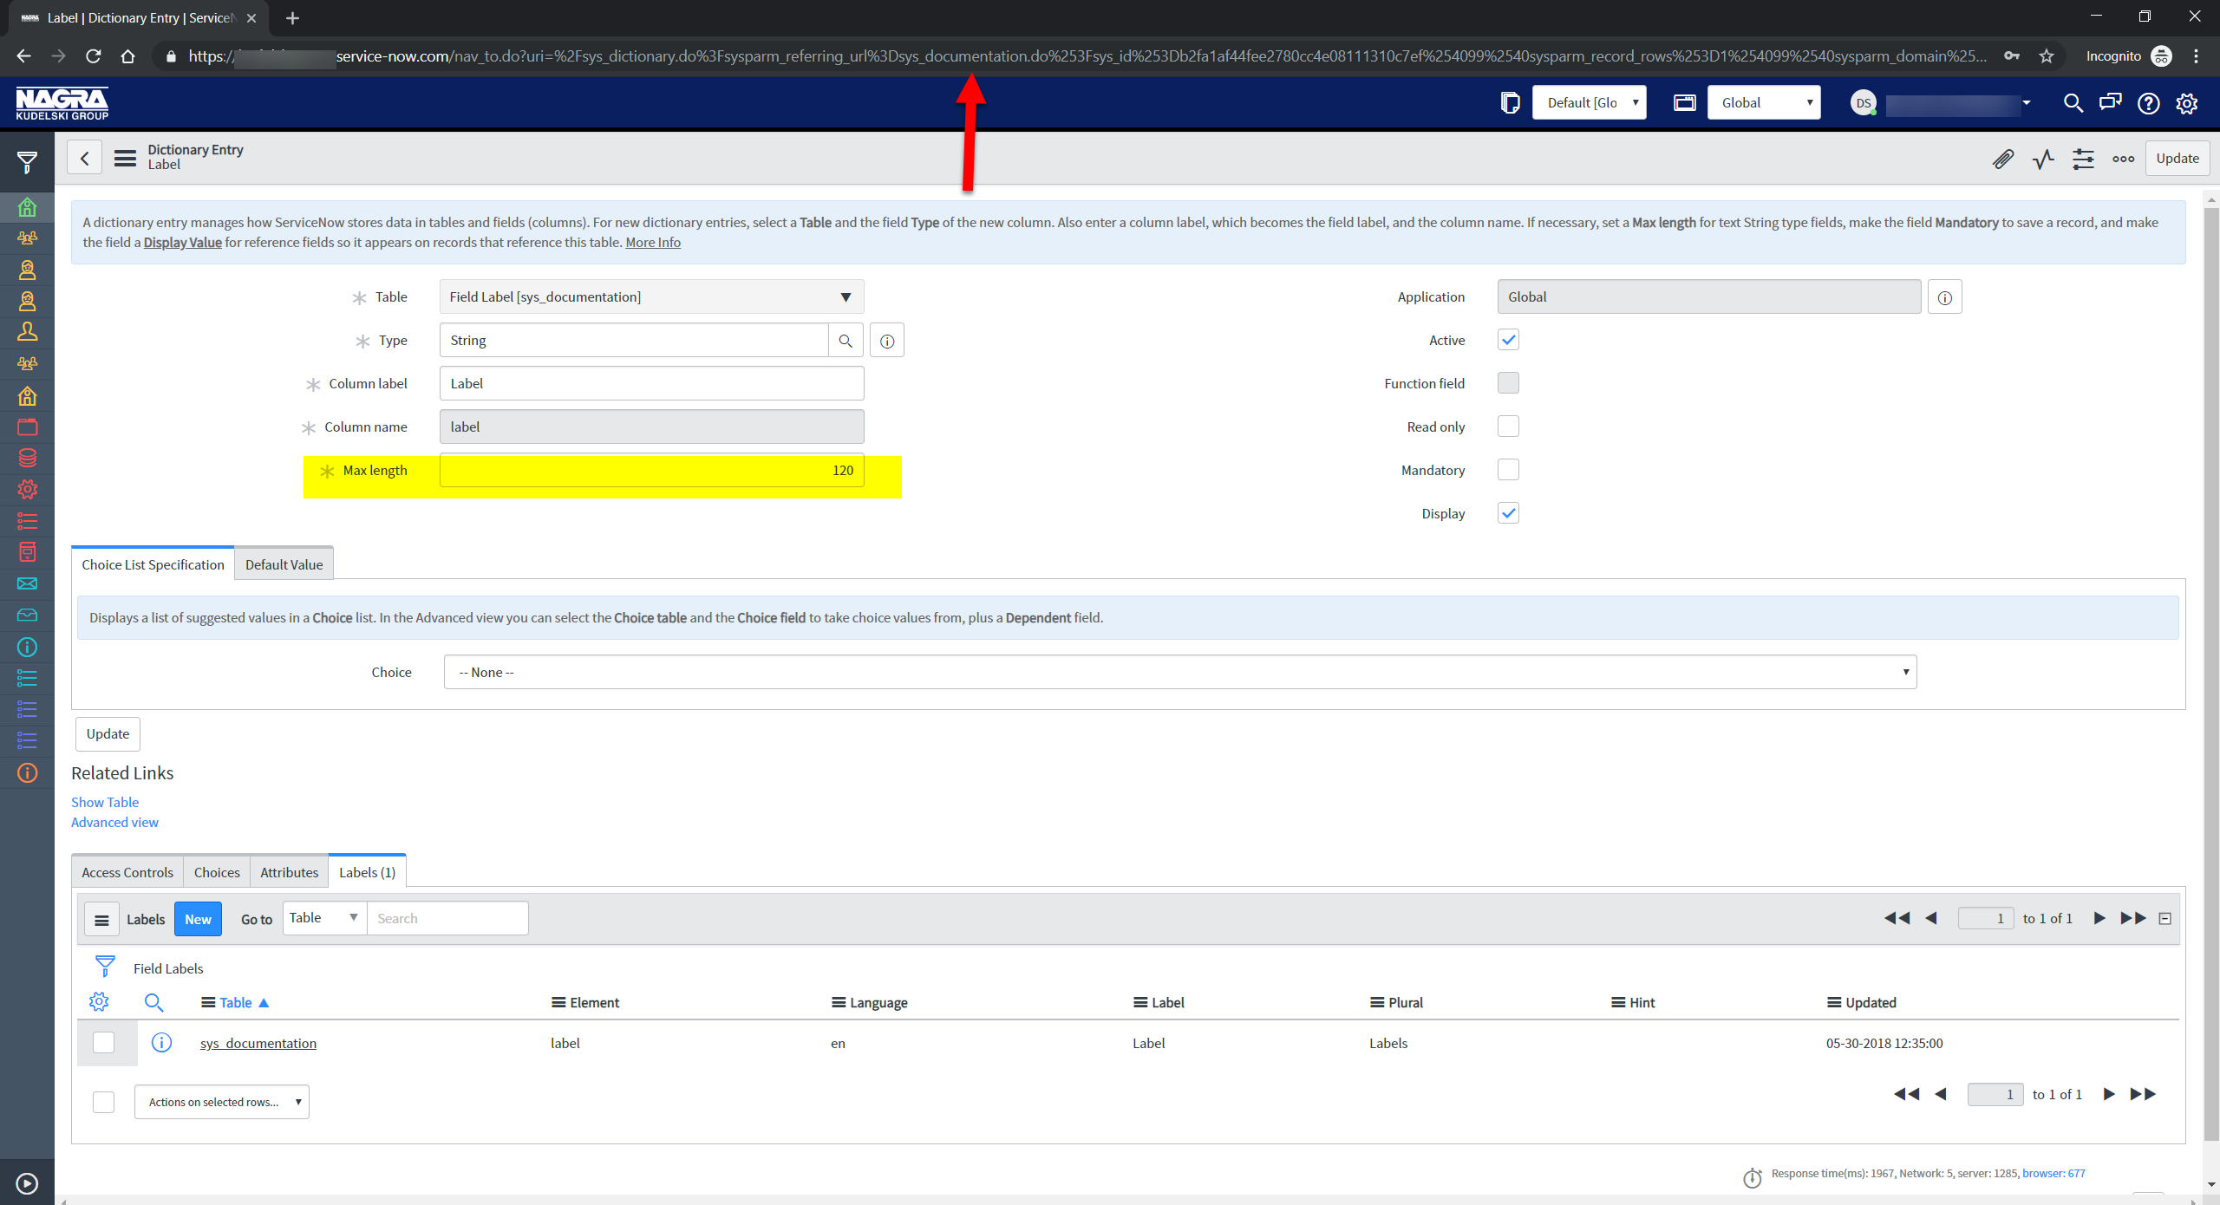Open the Global domain dropdown
2220x1205 pixels.
pyautogui.click(x=1764, y=103)
